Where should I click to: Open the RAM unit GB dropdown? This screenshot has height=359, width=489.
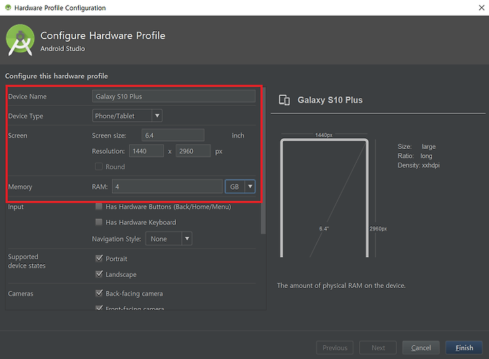240,186
